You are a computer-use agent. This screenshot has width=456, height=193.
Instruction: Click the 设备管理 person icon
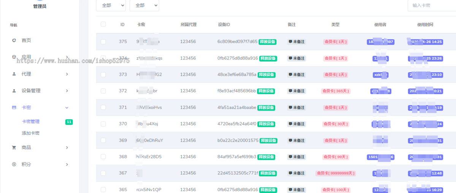click(x=14, y=91)
